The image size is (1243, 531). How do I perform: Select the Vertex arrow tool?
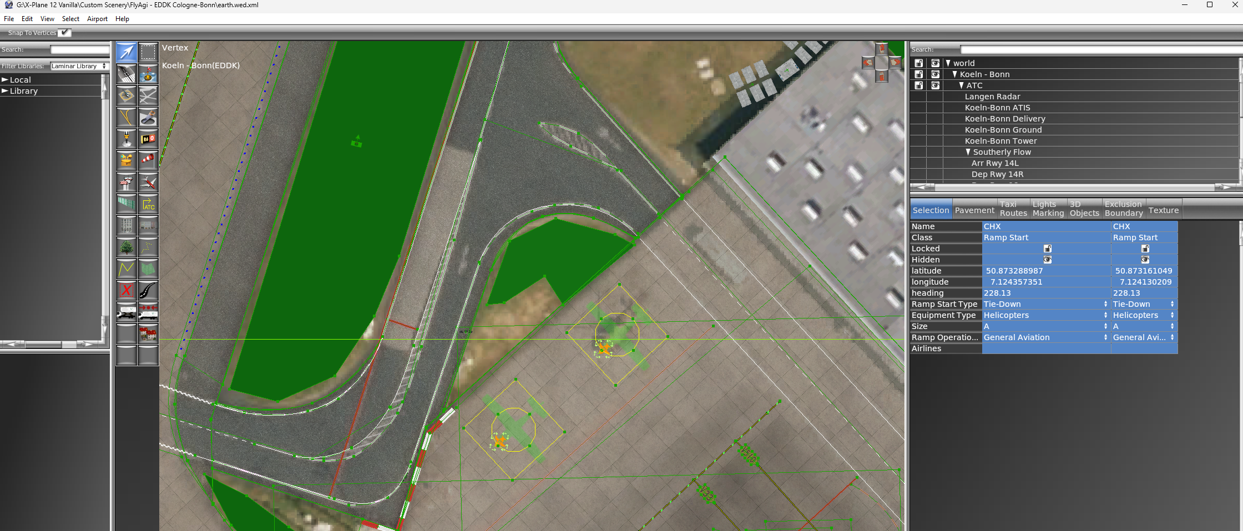coord(127,52)
